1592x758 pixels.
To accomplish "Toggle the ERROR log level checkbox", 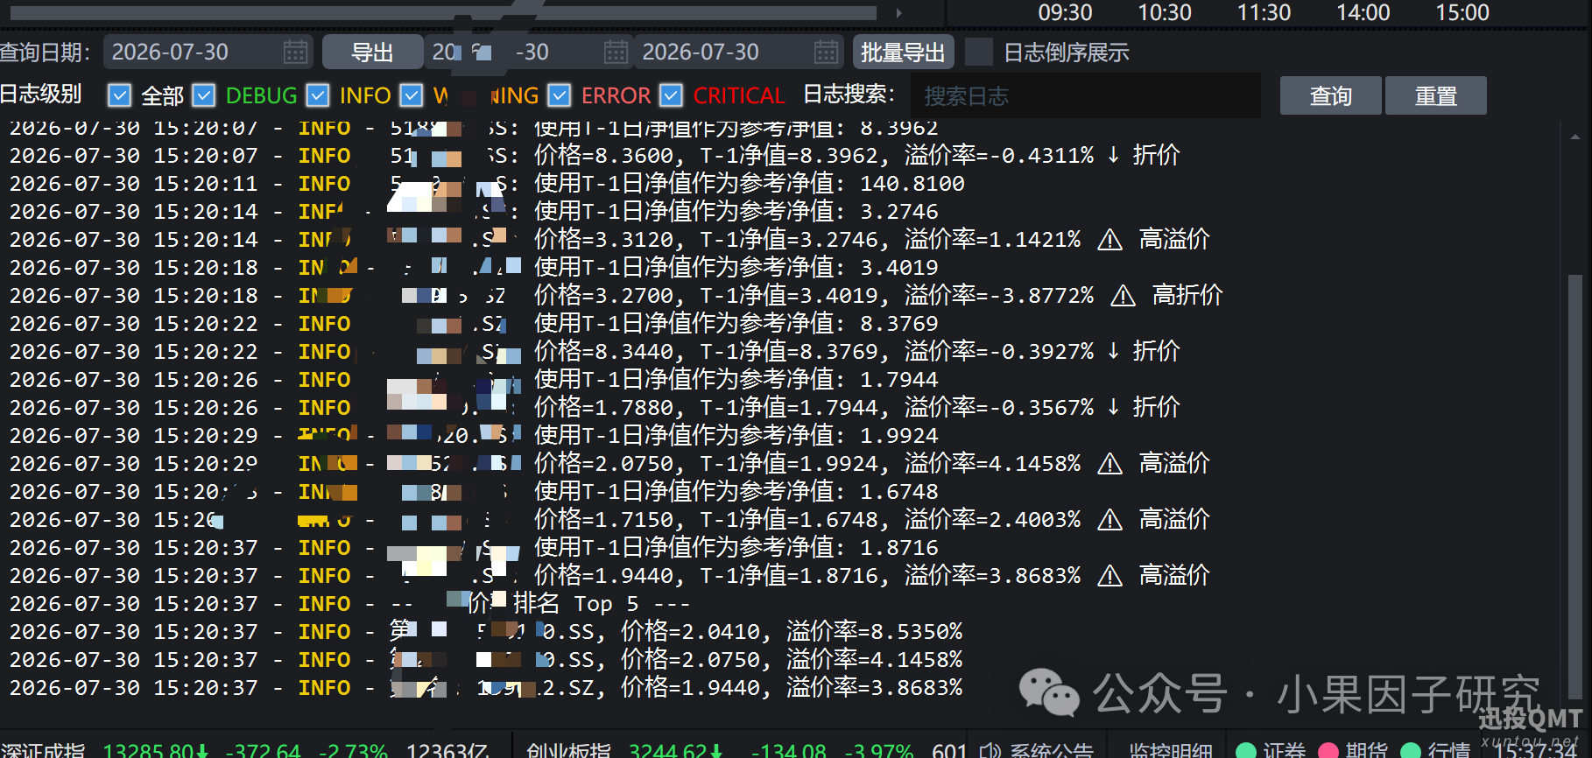I will click(560, 95).
